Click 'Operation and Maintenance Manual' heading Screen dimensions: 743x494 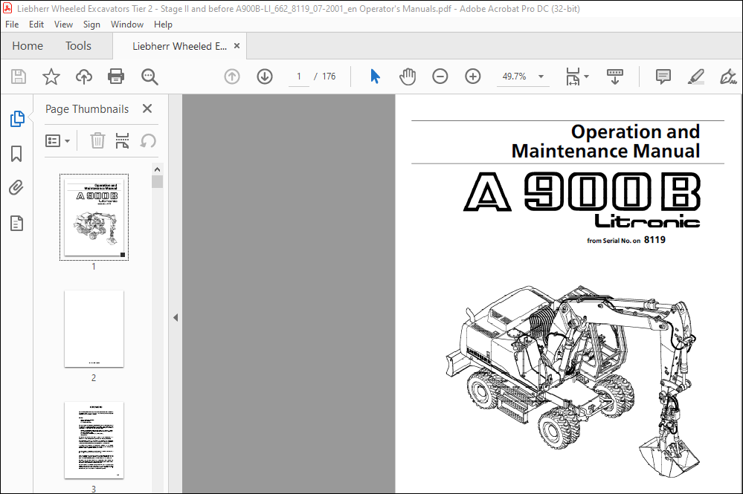(605, 141)
